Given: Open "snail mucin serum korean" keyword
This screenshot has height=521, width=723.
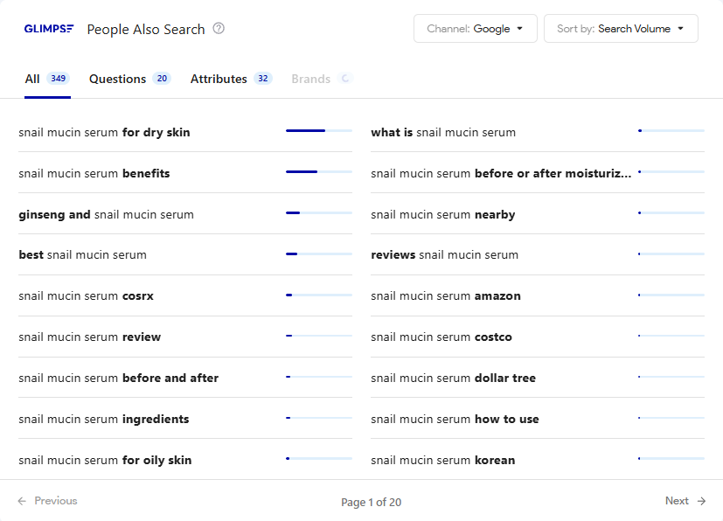Looking at the screenshot, I should [x=442, y=461].
